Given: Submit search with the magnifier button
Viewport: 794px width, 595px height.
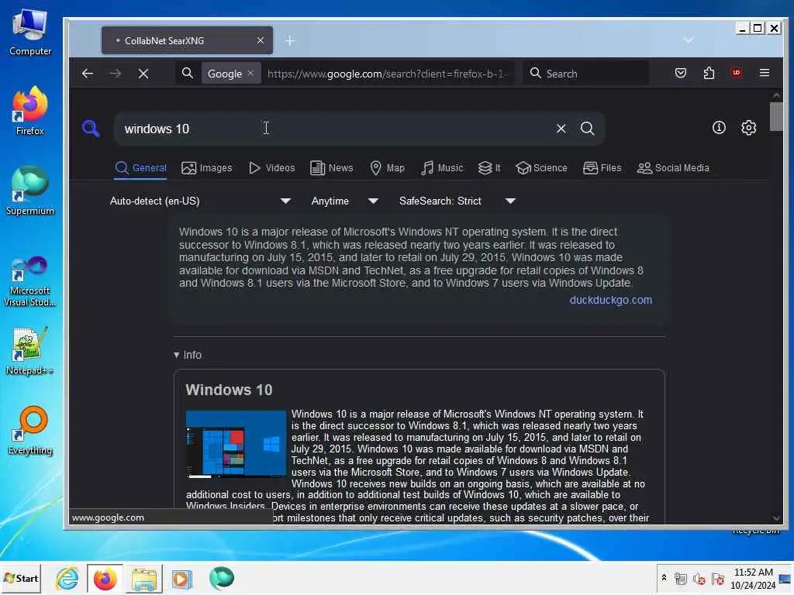Looking at the screenshot, I should point(588,129).
